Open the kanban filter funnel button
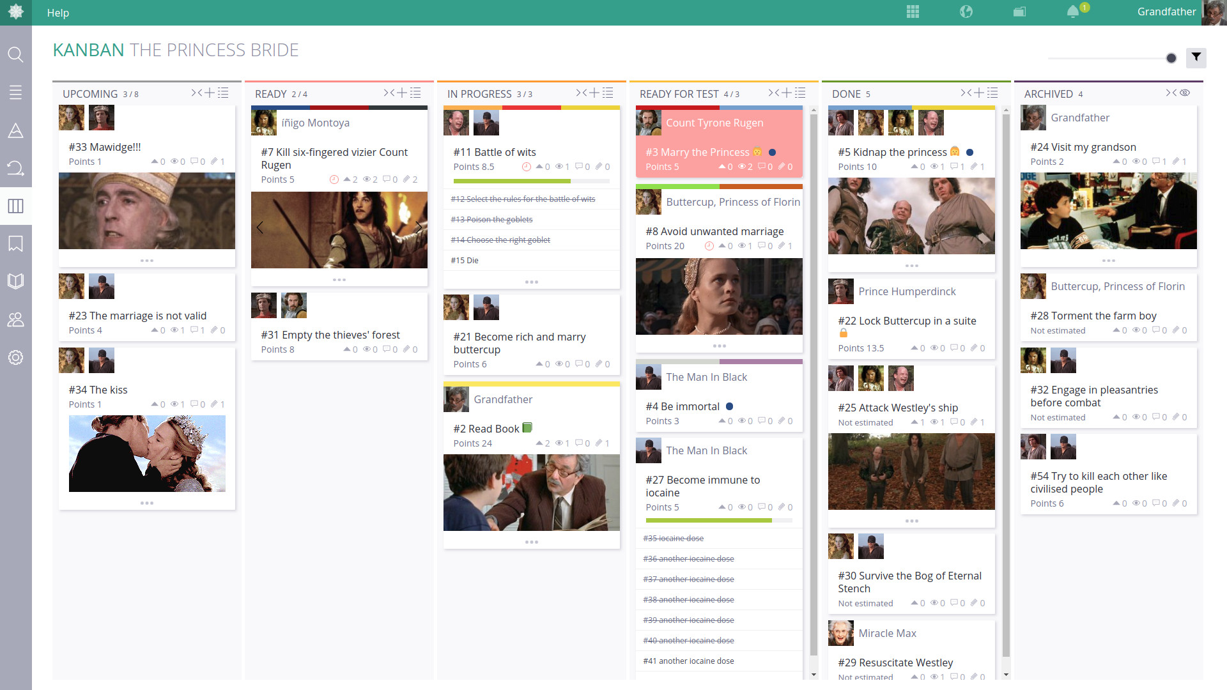 tap(1196, 57)
